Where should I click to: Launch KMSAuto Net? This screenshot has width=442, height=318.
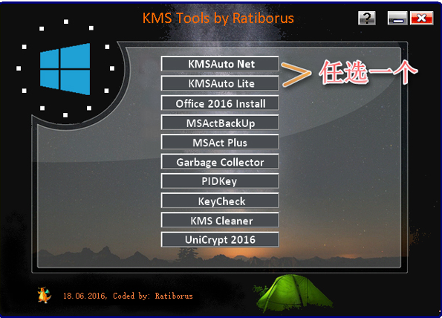pyautogui.click(x=220, y=64)
